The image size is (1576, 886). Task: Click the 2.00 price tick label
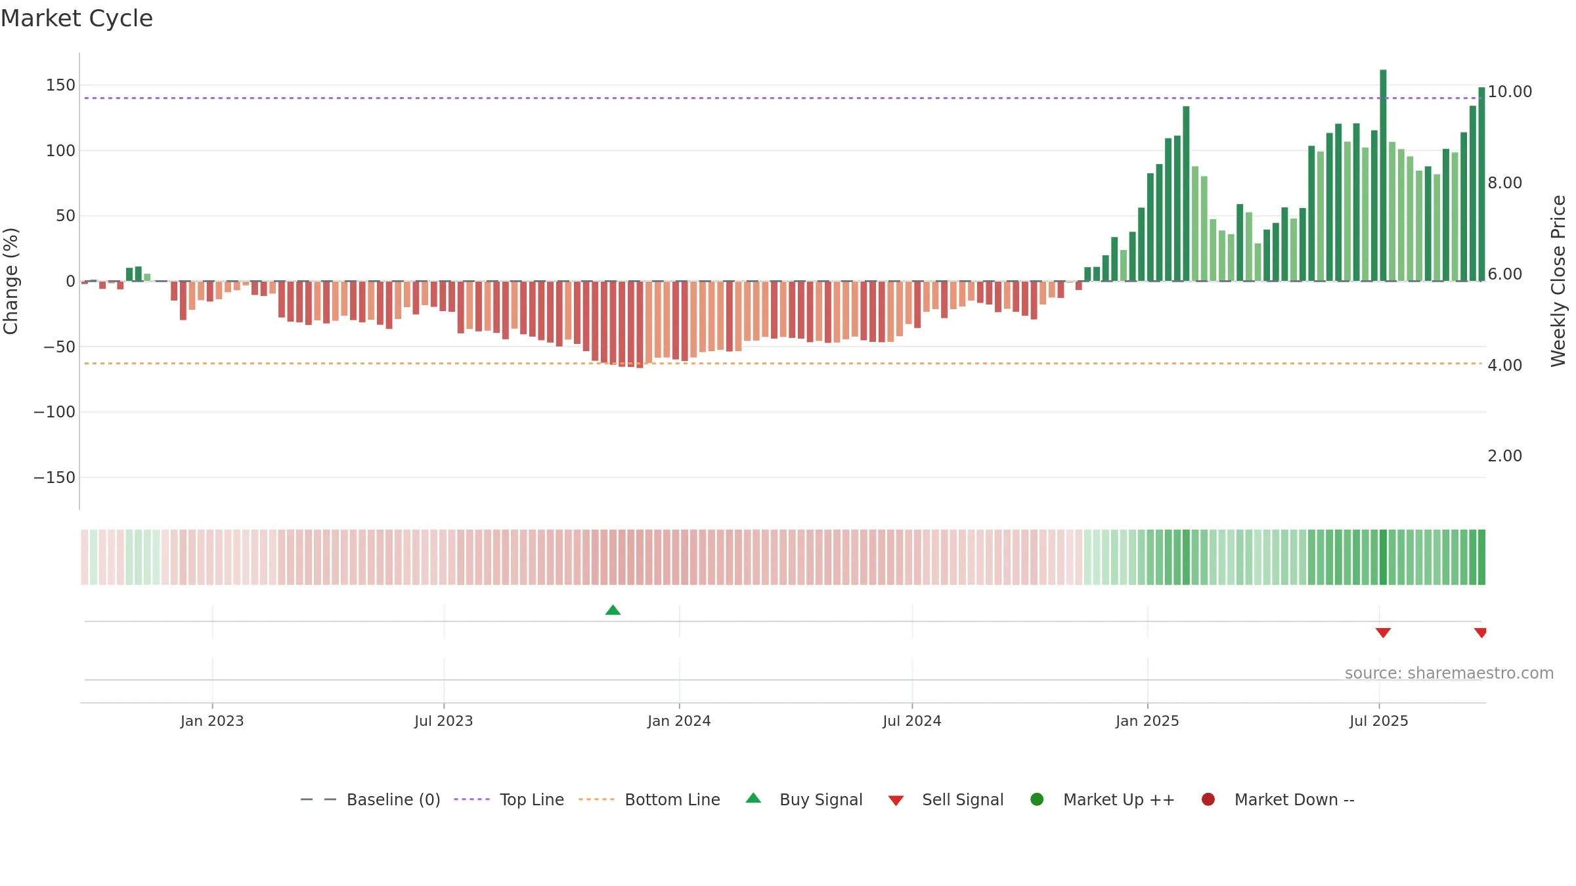(1504, 455)
